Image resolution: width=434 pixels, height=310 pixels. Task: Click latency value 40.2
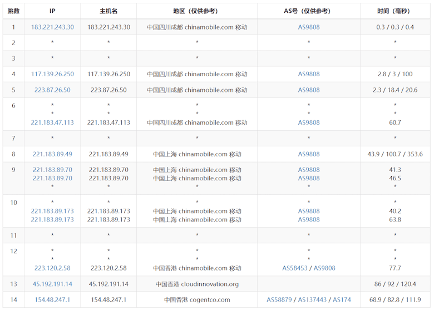pyautogui.click(x=394, y=211)
